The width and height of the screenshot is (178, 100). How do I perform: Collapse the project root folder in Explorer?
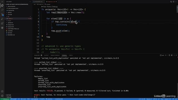17,4
